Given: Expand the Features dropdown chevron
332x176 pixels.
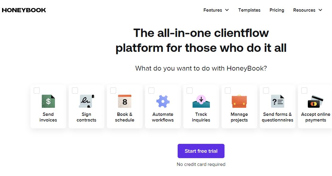Looking at the screenshot, I should [x=227, y=10].
